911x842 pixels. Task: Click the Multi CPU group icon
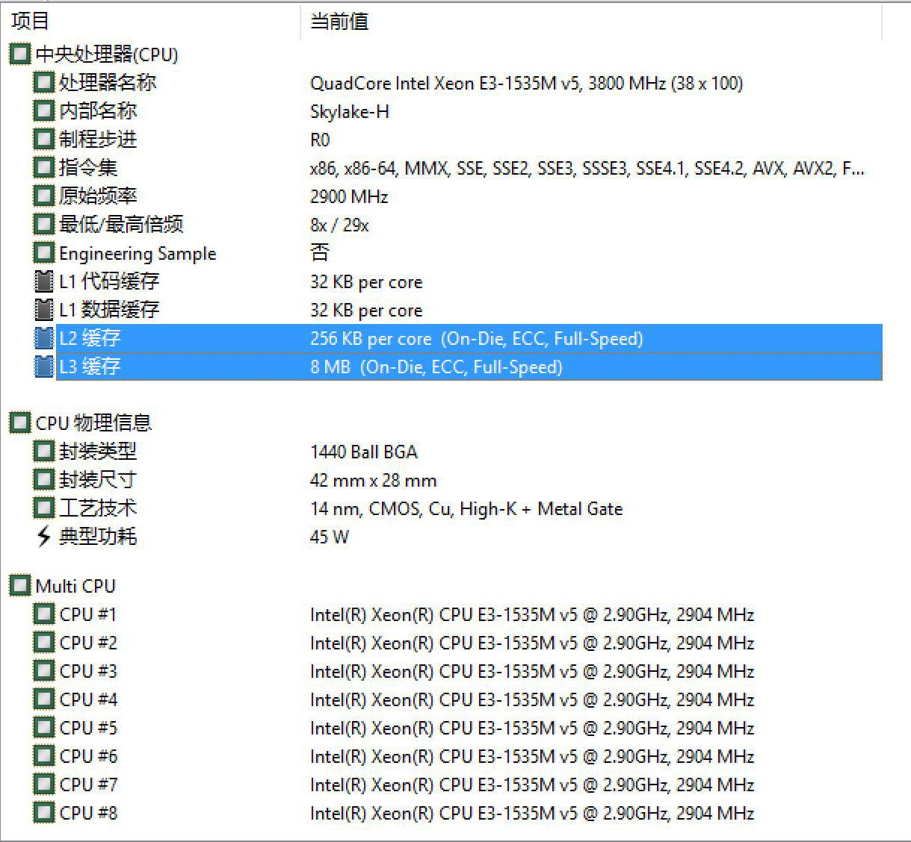click(x=20, y=585)
